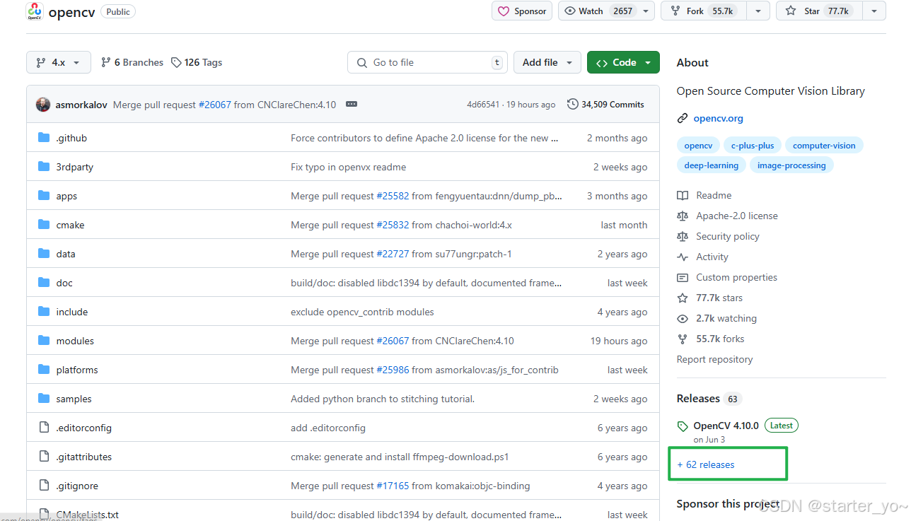Click the Report repository link
911x521 pixels.
pos(714,359)
